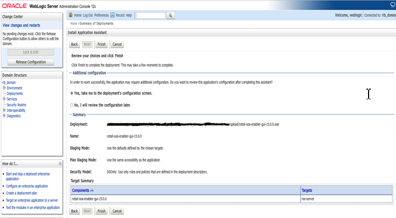Open Create a deployment plan help link

click(21, 193)
